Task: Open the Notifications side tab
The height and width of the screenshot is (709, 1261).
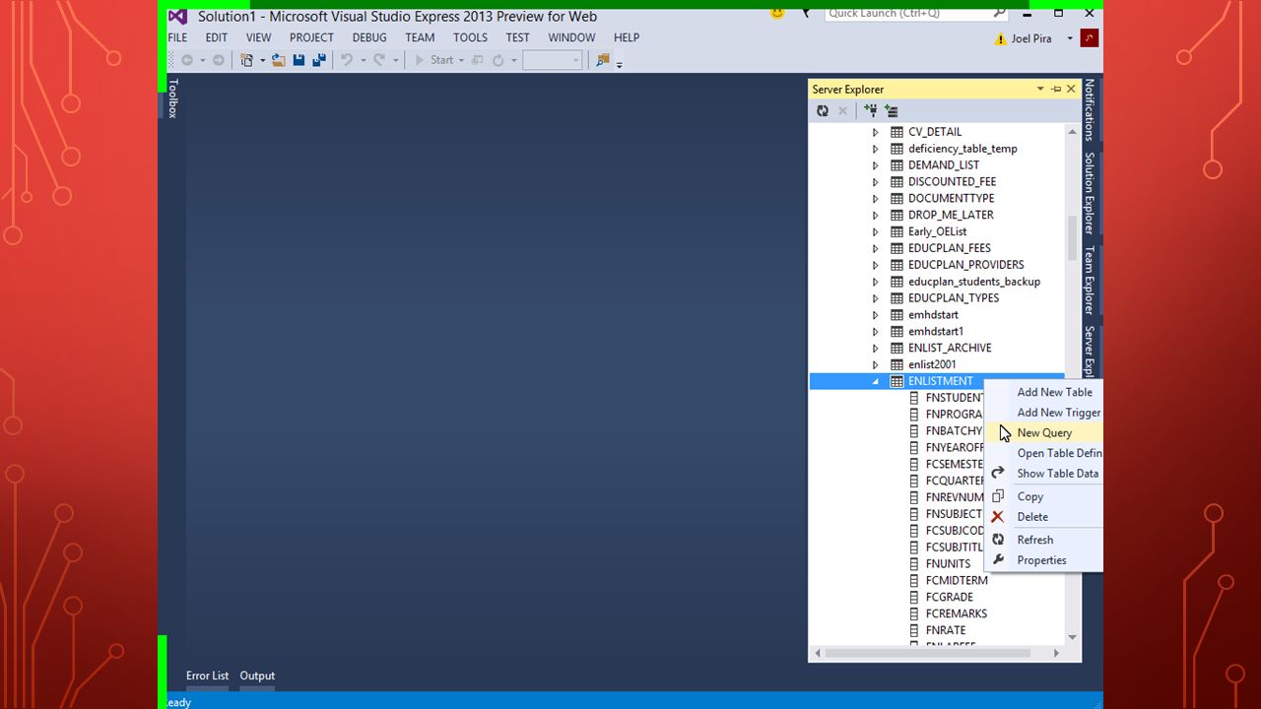Action: point(1090,110)
